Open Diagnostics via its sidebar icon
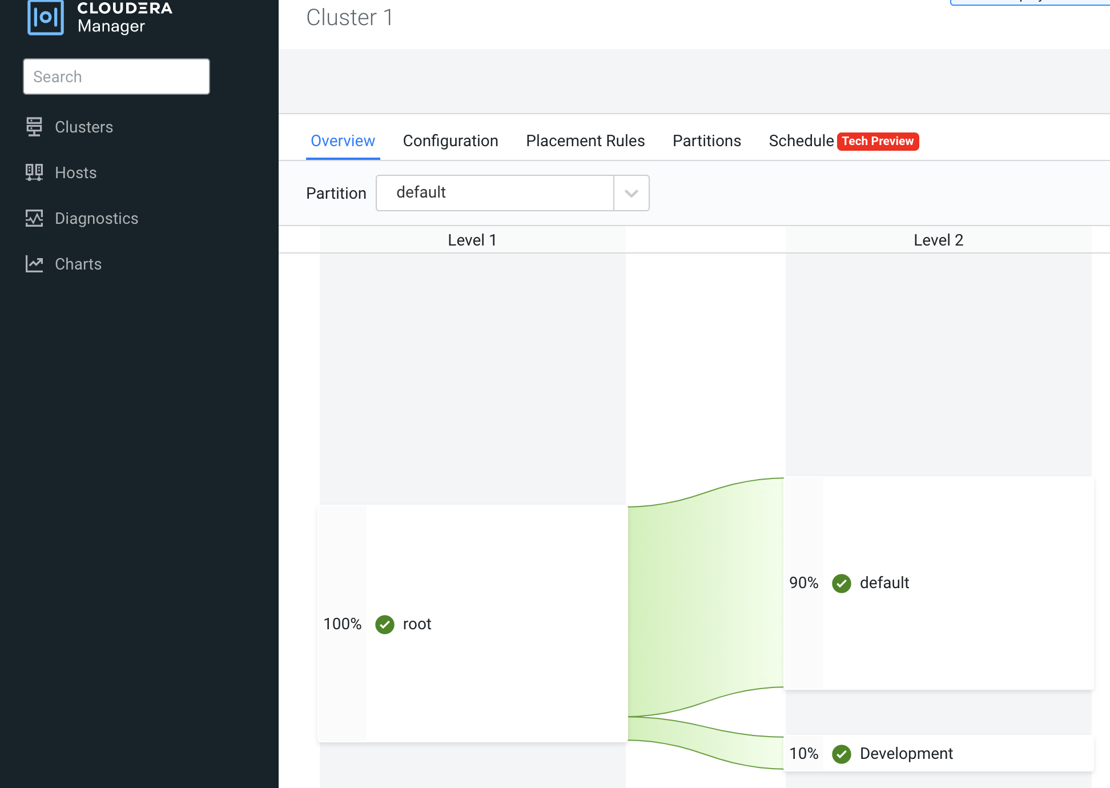The height and width of the screenshot is (788, 1110). tap(34, 218)
